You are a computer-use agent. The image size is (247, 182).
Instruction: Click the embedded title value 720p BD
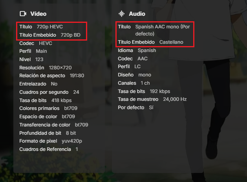tap(70, 35)
